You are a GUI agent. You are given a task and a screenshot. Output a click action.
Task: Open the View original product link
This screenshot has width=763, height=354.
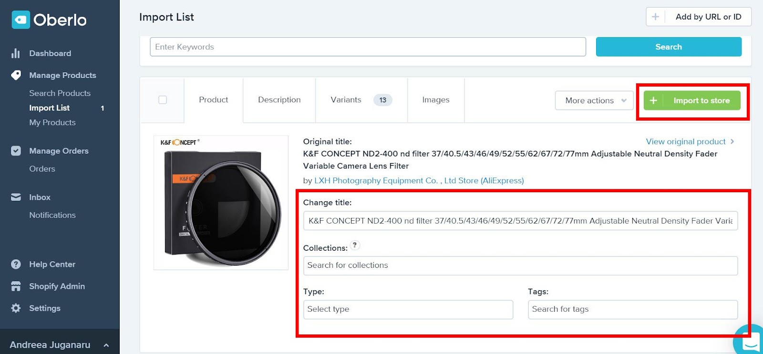[x=686, y=141]
